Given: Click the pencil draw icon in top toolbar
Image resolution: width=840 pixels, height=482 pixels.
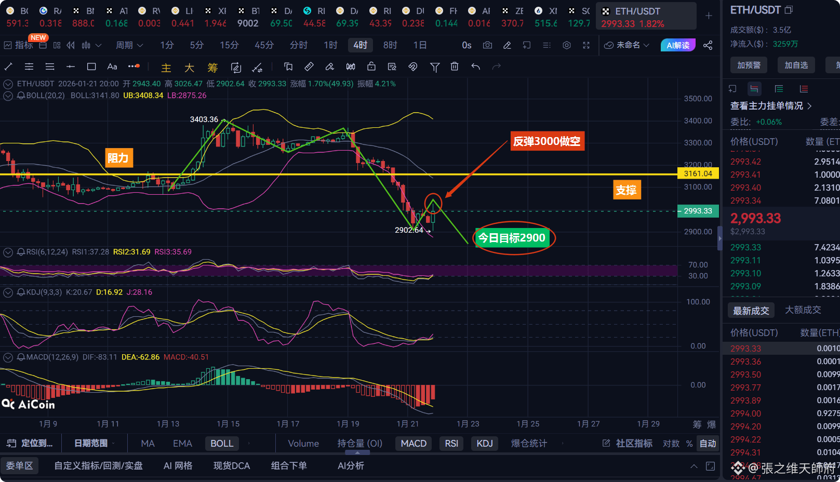Looking at the screenshot, I should coord(507,45).
